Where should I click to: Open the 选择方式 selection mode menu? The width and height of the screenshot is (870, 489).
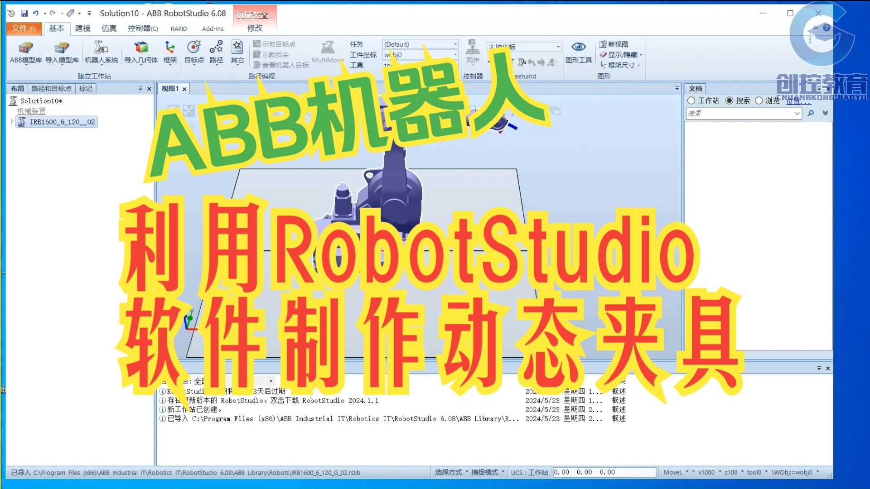pyautogui.click(x=451, y=472)
